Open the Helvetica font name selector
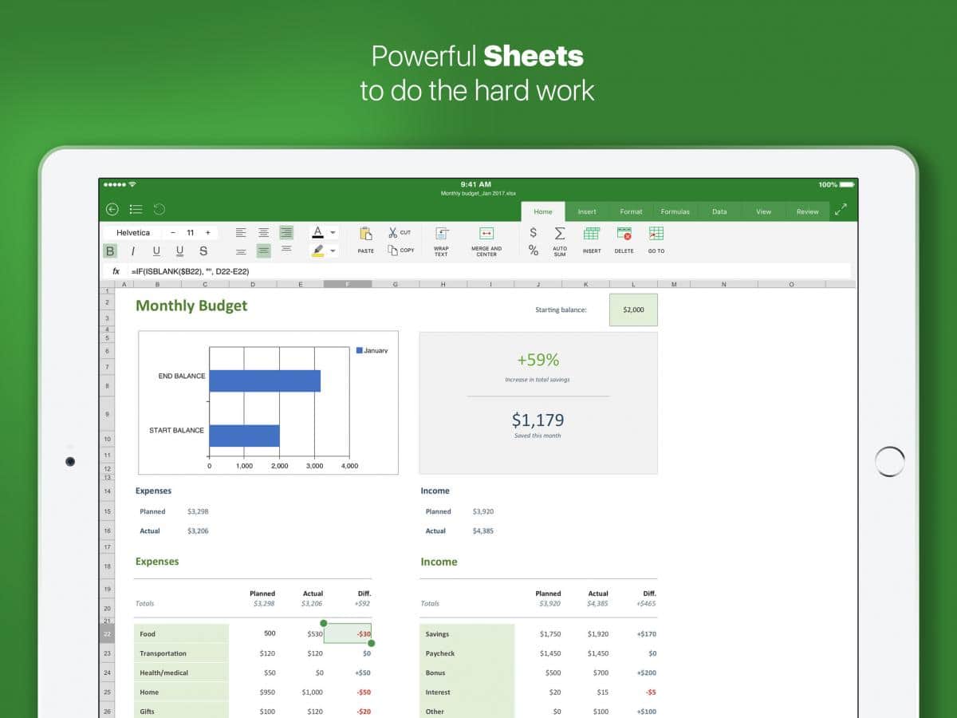Screen dimensions: 957x718 [133, 233]
